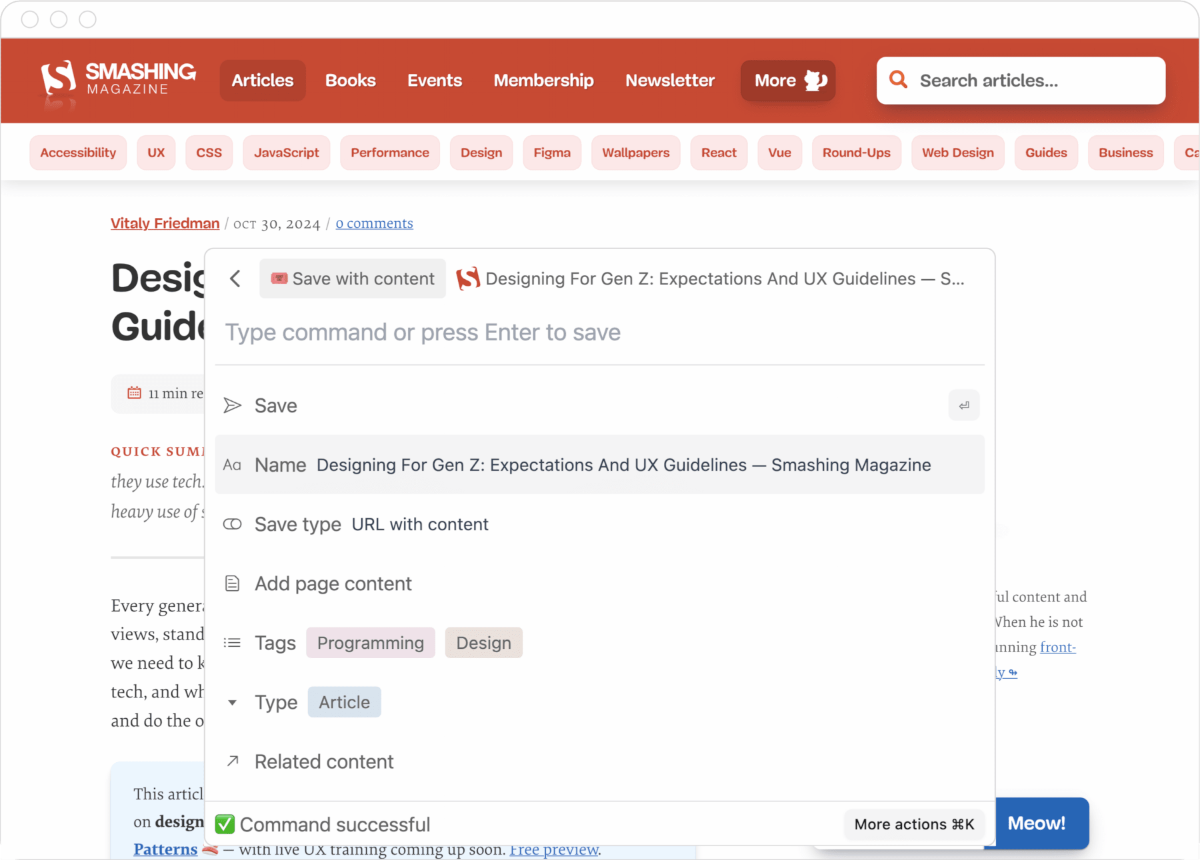Click the Smashing favicon beside page title
The image size is (1200, 860).
(x=468, y=278)
